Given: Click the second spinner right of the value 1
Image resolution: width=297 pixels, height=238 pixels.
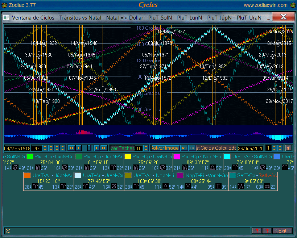Looking at the screenshot, I should pyautogui.click(x=280, y=148).
